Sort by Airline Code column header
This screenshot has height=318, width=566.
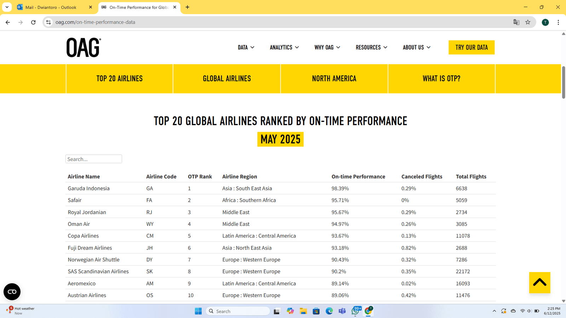point(161,177)
